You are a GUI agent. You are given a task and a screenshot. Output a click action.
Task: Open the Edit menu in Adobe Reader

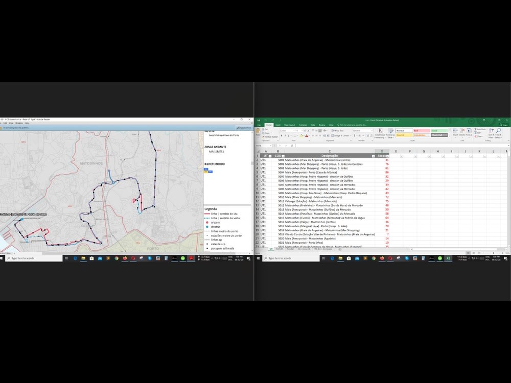5,123
